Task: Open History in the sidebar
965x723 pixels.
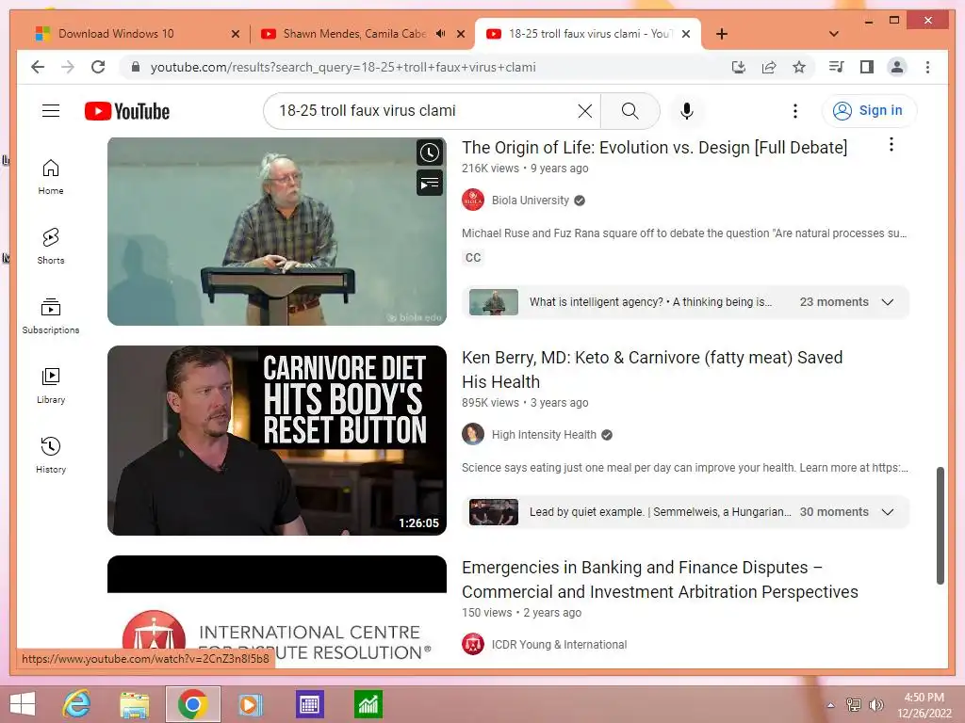Action: 51,455
